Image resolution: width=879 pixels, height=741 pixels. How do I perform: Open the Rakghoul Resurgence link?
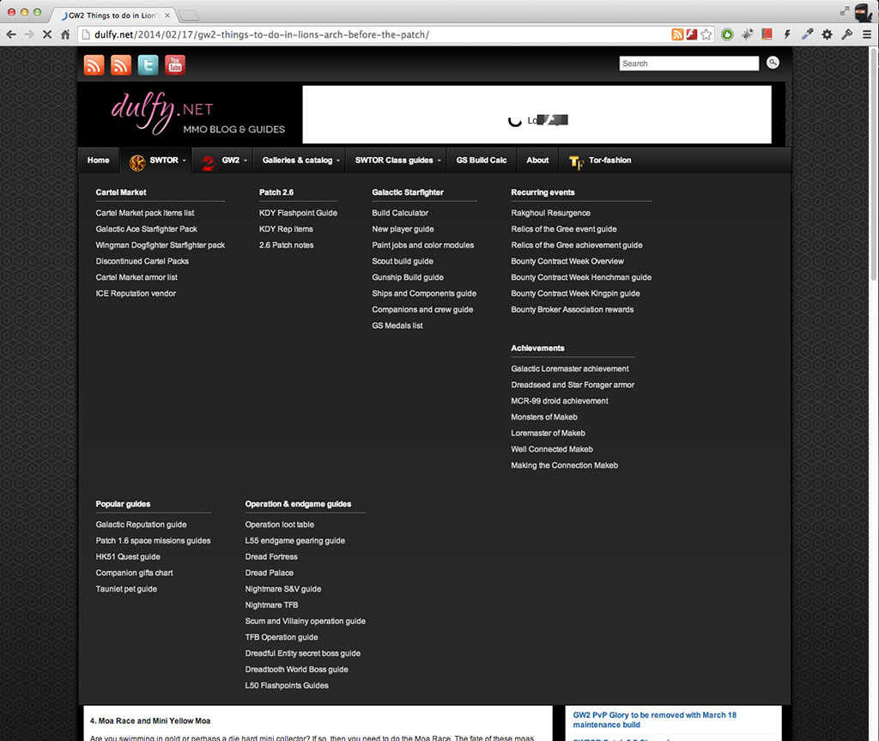pos(550,213)
